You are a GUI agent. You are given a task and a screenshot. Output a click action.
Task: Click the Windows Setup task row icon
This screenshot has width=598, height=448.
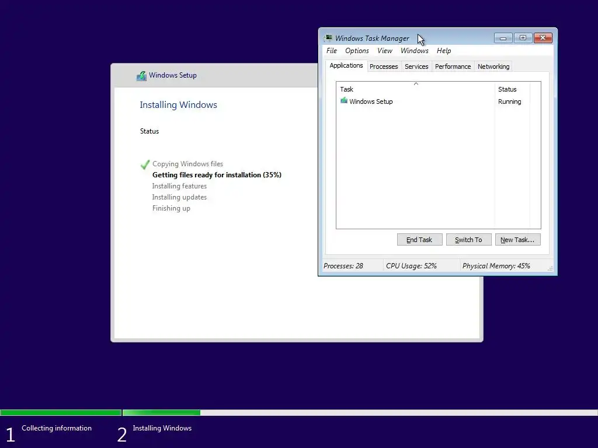[343, 100]
